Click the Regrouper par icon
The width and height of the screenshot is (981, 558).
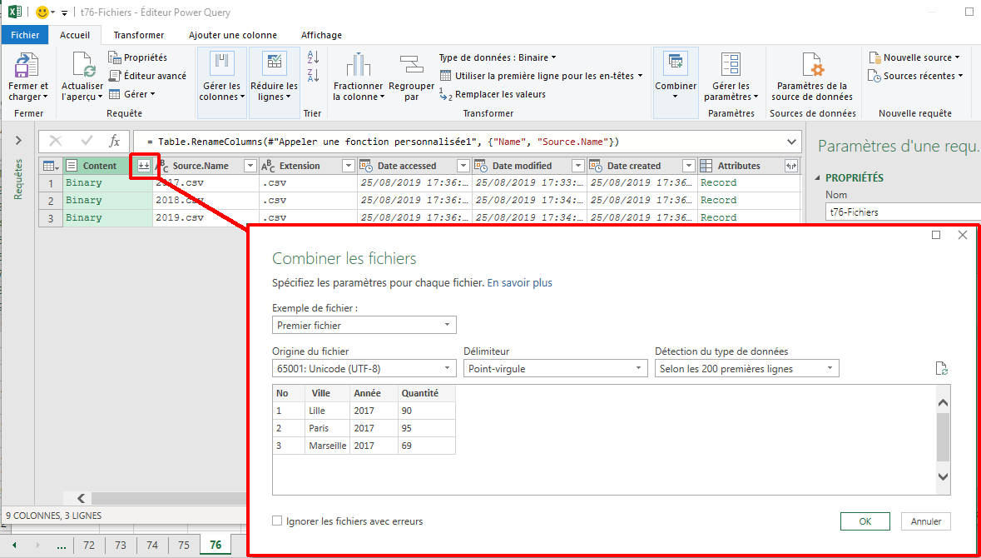(x=411, y=66)
